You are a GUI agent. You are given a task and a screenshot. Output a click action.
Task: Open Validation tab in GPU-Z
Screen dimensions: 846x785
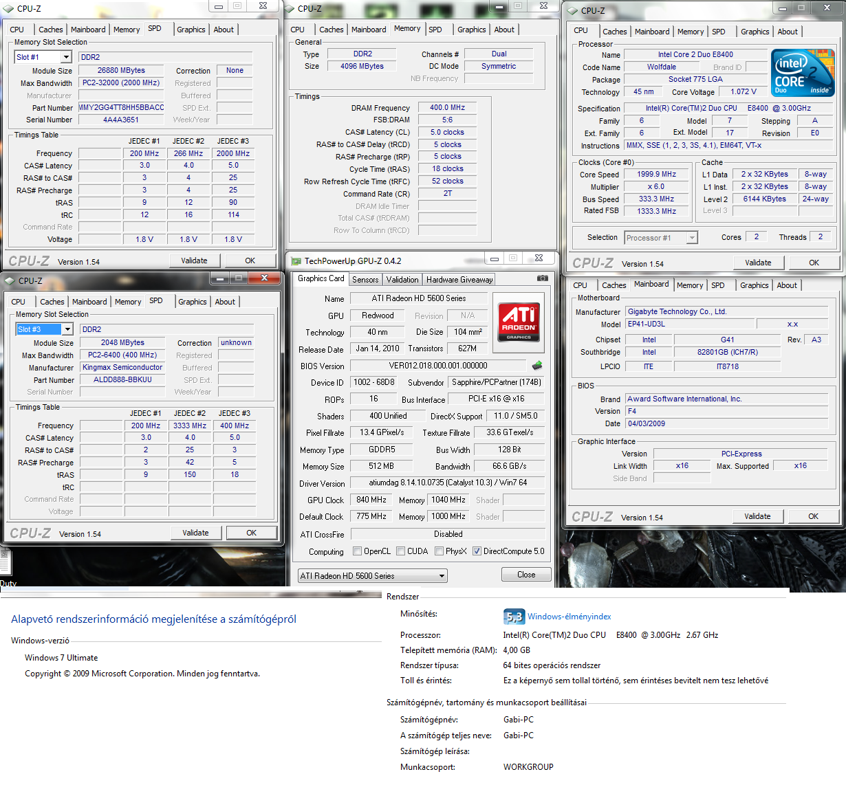[x=402, y=280]
